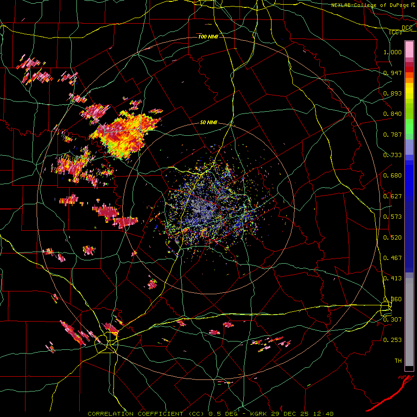Click the "0.360" scale value
Image resolution: width=417 pixels, height=417 pixels.
pos(392,299)
